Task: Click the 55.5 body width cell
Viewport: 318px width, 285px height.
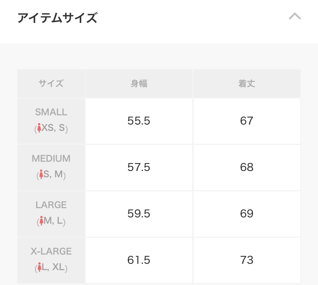Action: pos(139,121)
